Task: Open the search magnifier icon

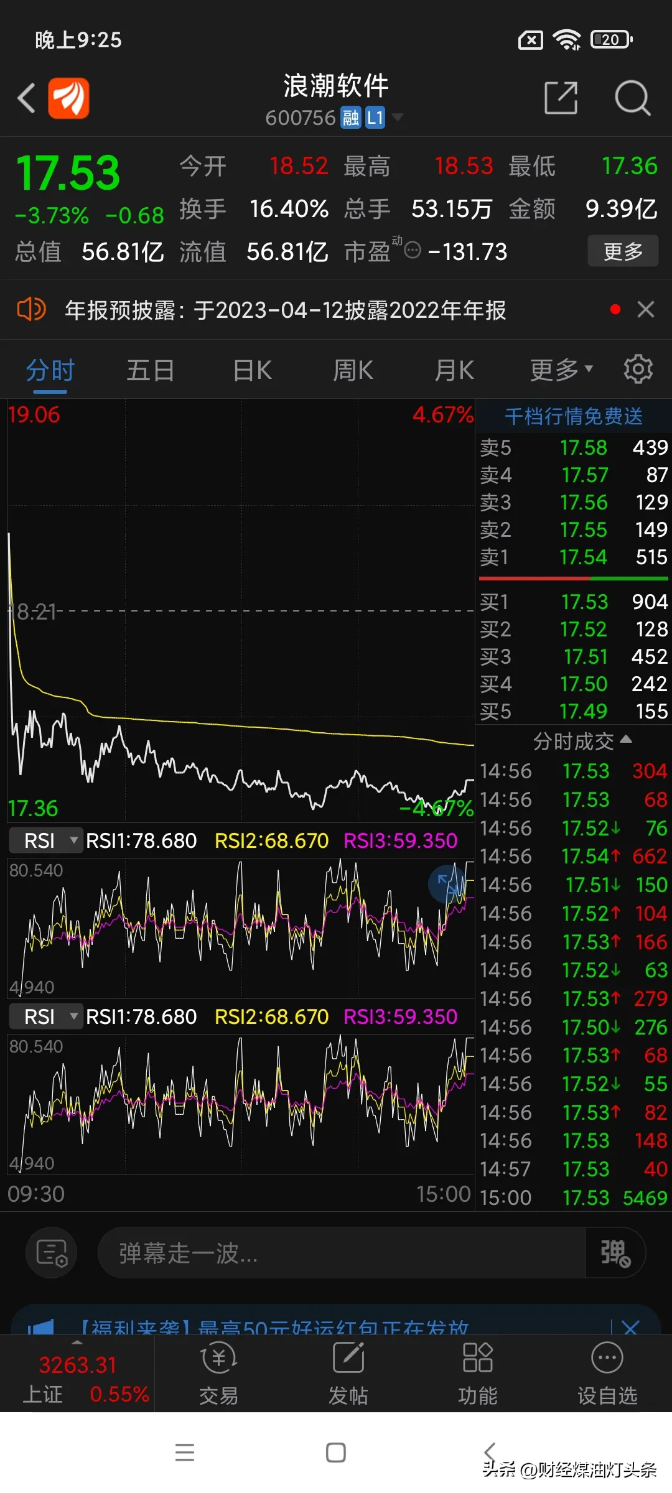Action: (x=632, y=98)
